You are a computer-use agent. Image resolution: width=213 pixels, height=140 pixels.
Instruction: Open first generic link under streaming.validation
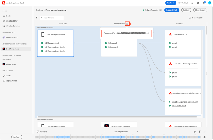(x=175, y=72)
